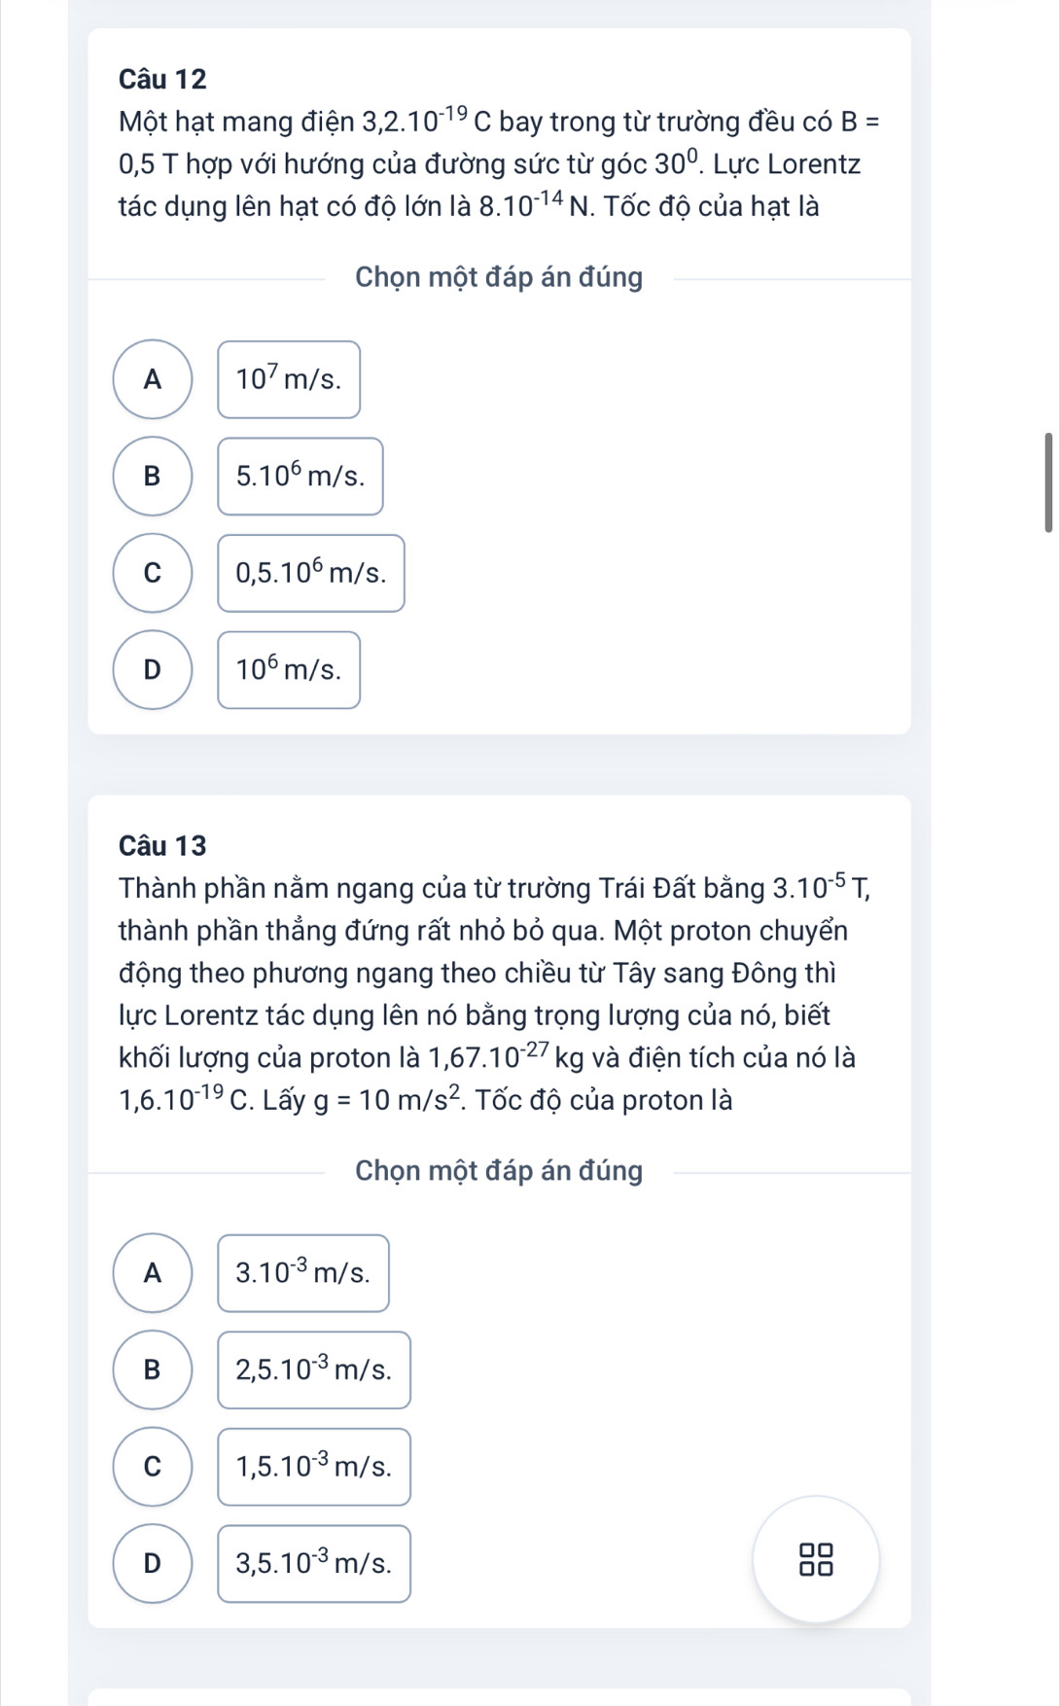Choose answer box 10⁶ m/s
This screenshot has height=1706, width=1060.
click(x=289, y=670)
